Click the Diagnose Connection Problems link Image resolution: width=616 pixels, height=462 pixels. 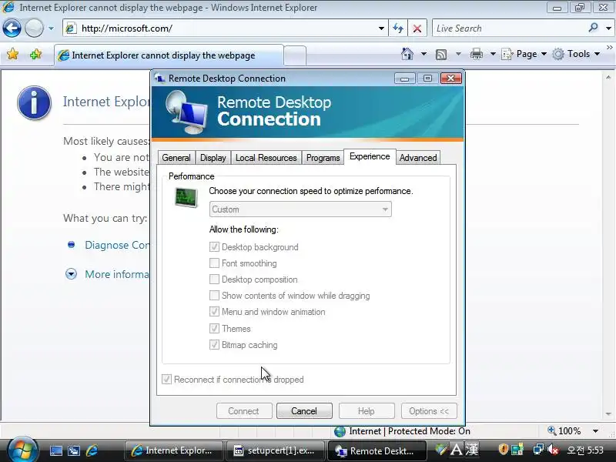tap(117, 245)
